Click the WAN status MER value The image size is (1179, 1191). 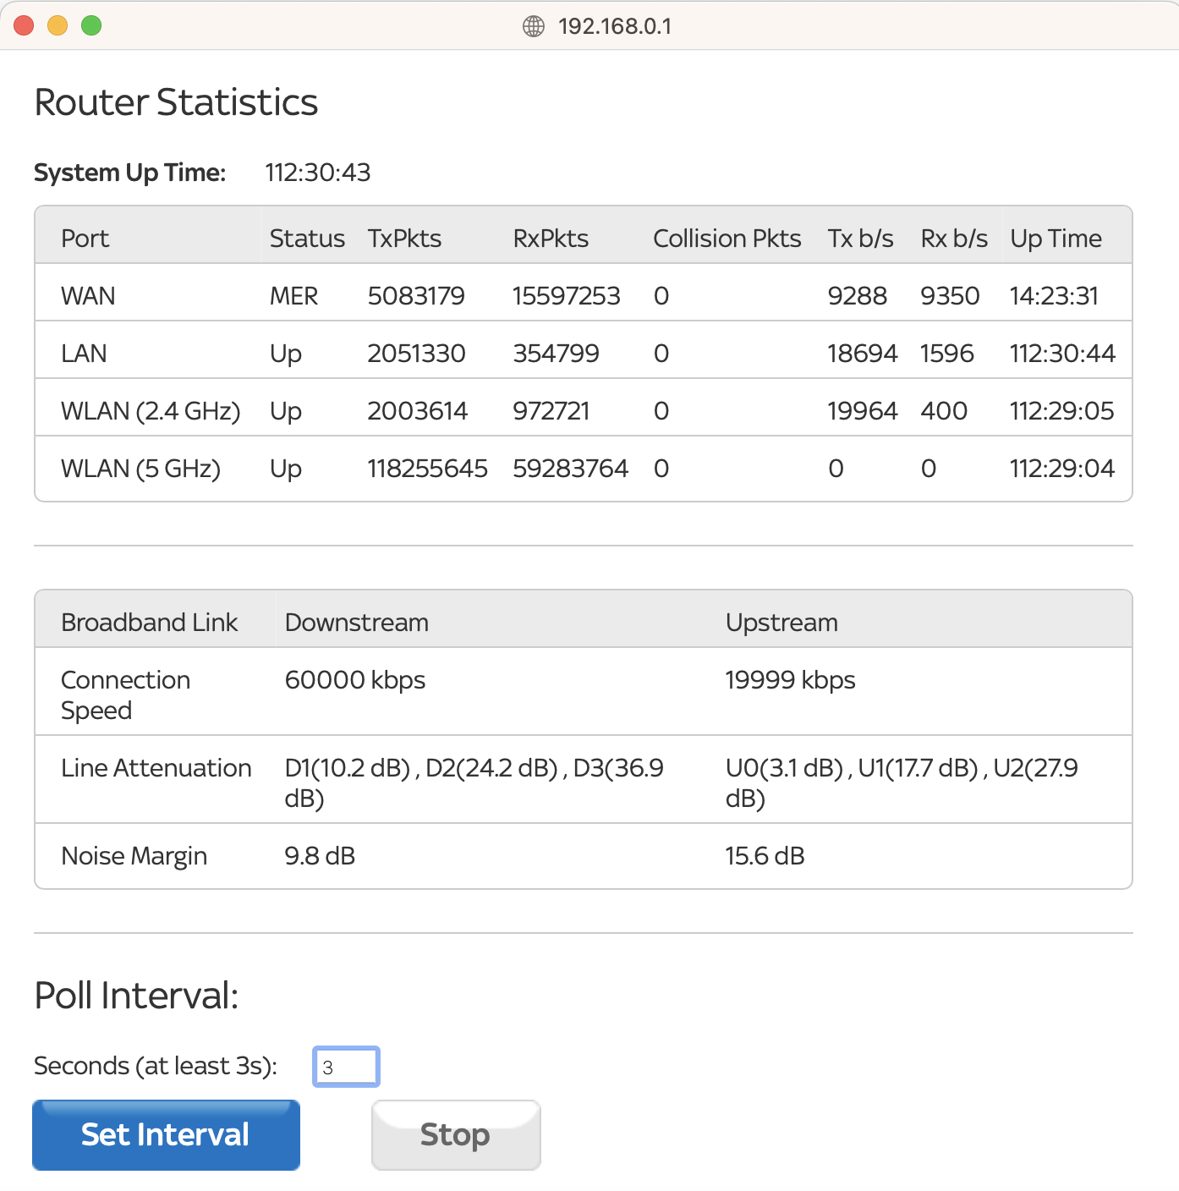293,296
